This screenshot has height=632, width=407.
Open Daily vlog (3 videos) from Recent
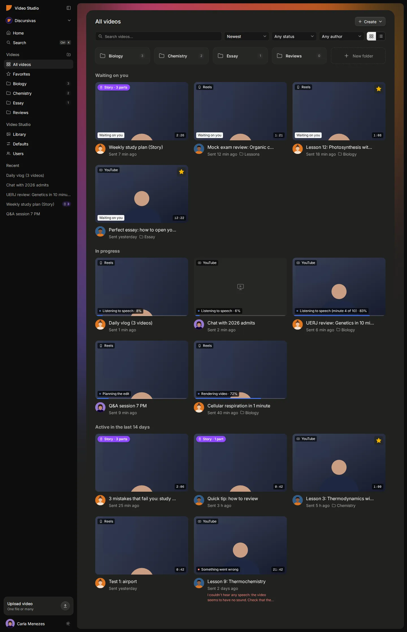[38, 175]
